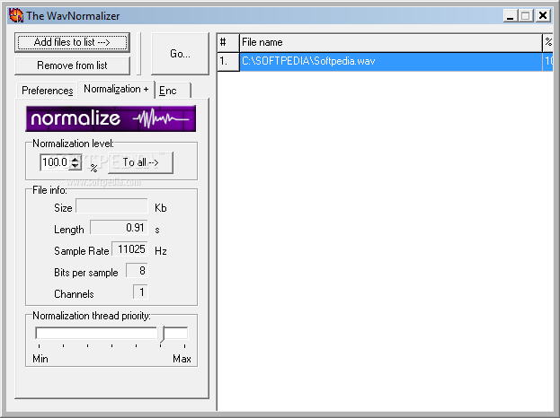Click Remove from list button
560x418 pixels.
point(72,65)
